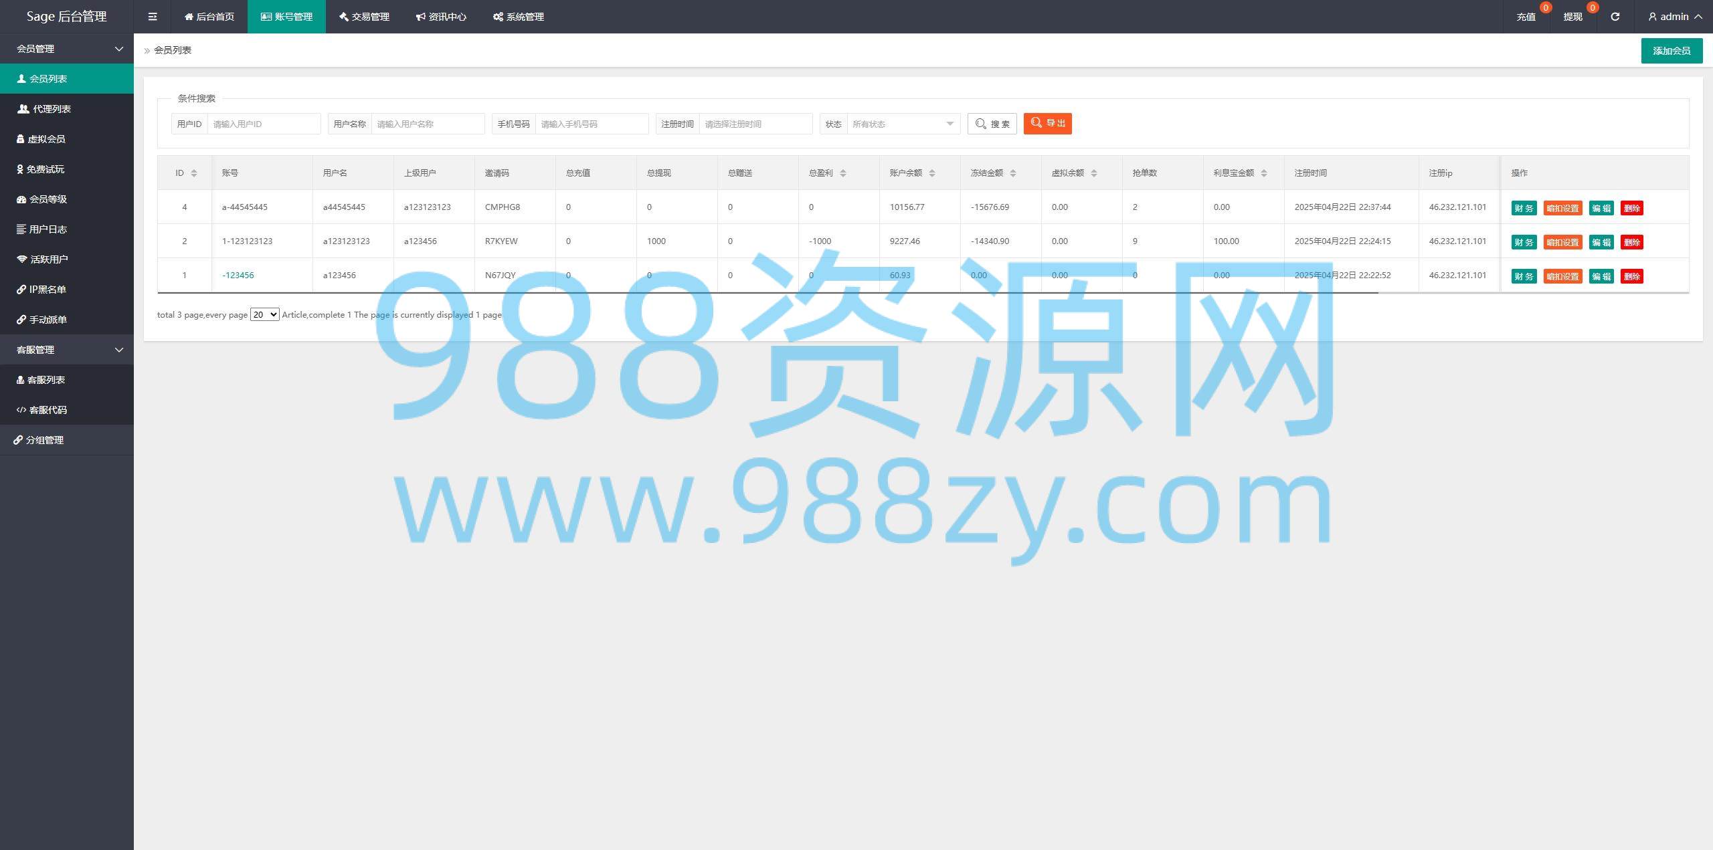Viewport: 1713px width, 850px height.
Task: Open the page size 20 selector
Action: point(264,314)
